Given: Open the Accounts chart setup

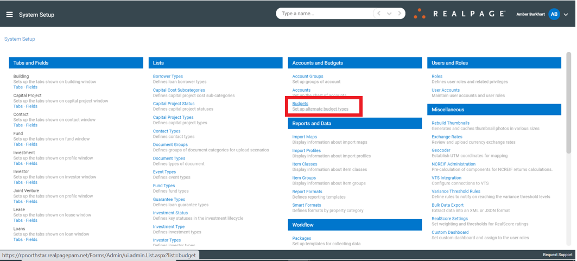Looking at the screenshot, I should (x=301, y=90).
